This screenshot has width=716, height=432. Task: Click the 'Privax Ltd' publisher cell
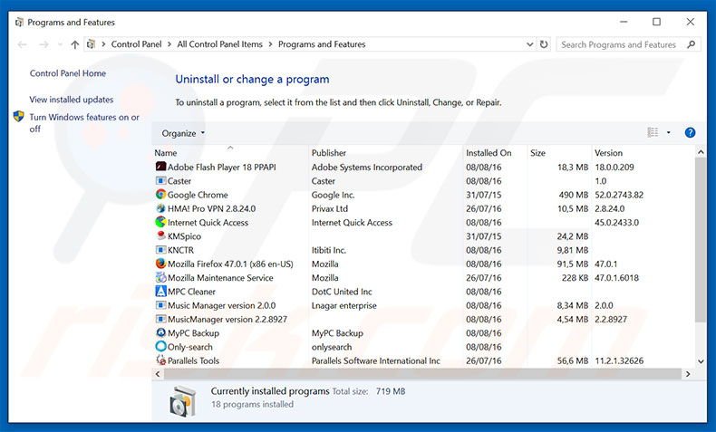click(x=330, y=208)
